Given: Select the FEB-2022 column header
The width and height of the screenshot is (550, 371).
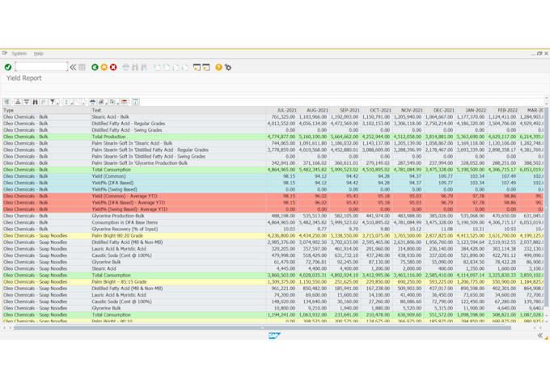Looking at the screenshot, I should pyautogui.click(x=502, y=110).
